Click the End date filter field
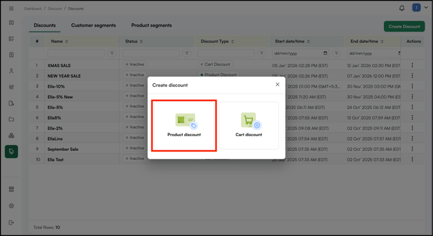Image resolution: width=433 pixels, height=236 pixels. 374,53
